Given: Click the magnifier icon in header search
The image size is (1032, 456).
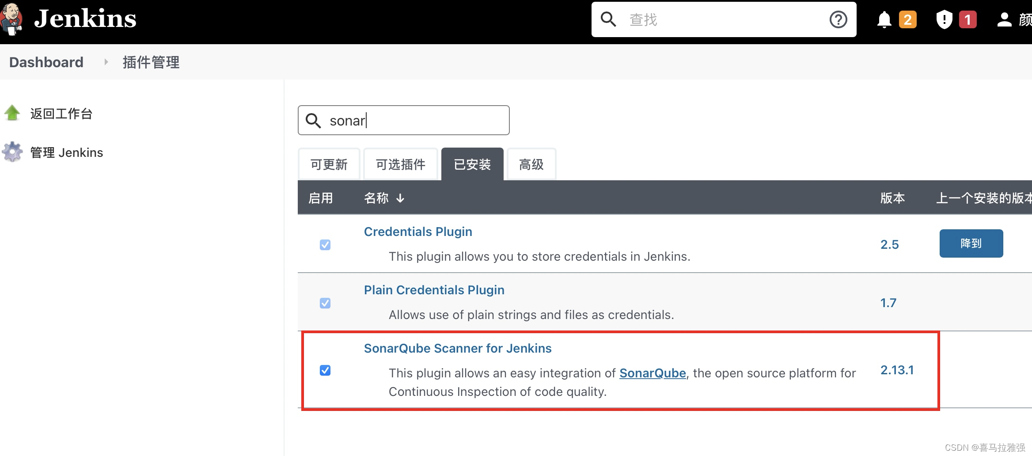Looking at the screenshot, I should tap(608, 19).
